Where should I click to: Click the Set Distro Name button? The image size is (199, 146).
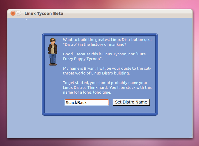131,102
